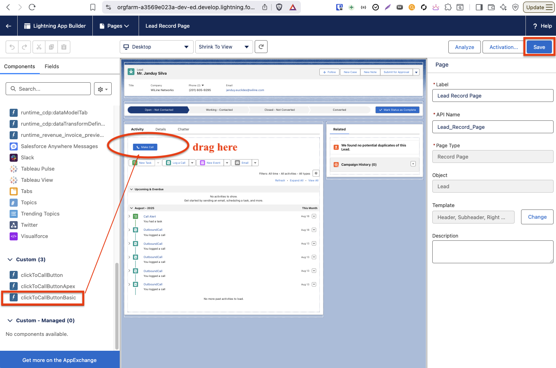
Task: Switch to the Fields tab
Action: 52,67
